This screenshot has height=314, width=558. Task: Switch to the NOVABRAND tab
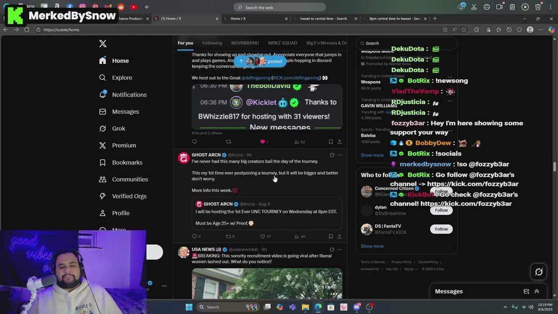pos(245,43)
